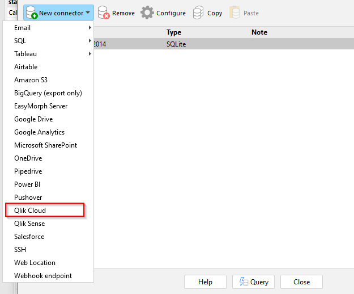Choose Pushover connector
Image resolution: width=354 pixels, height=294 pixels.
[x=48, y=198]
